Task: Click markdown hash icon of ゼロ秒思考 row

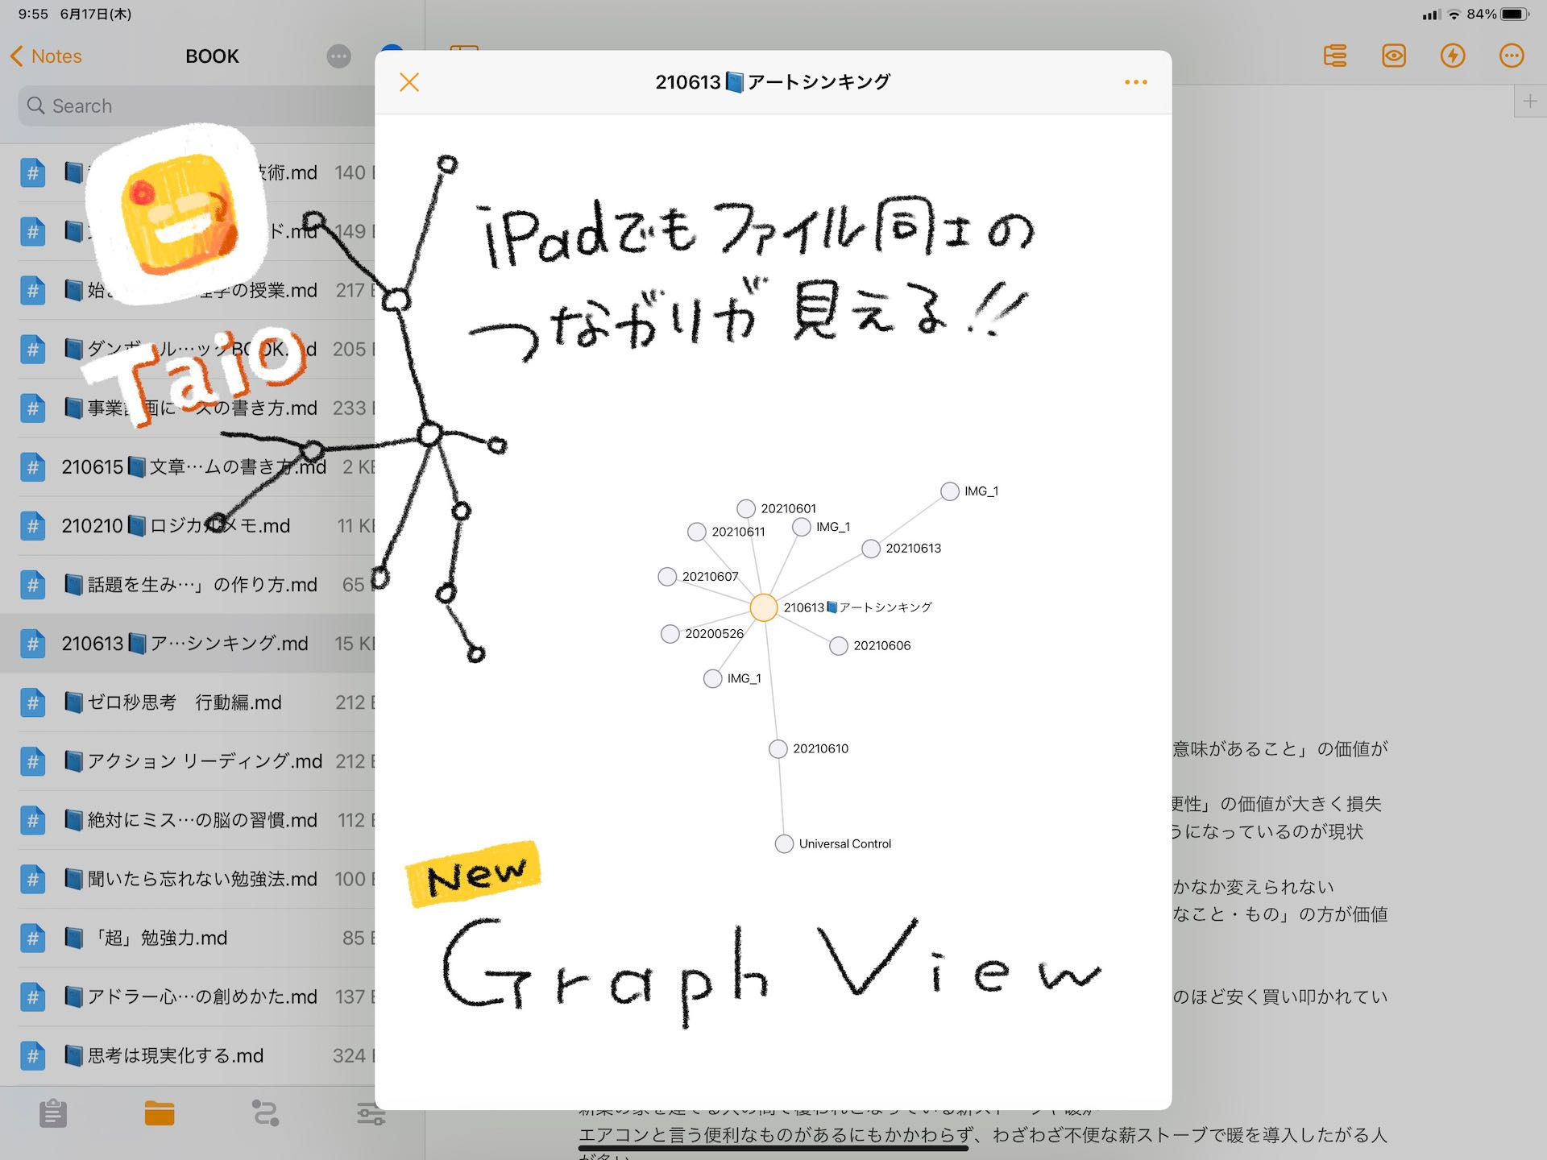Action: click(x=32, y=702)
